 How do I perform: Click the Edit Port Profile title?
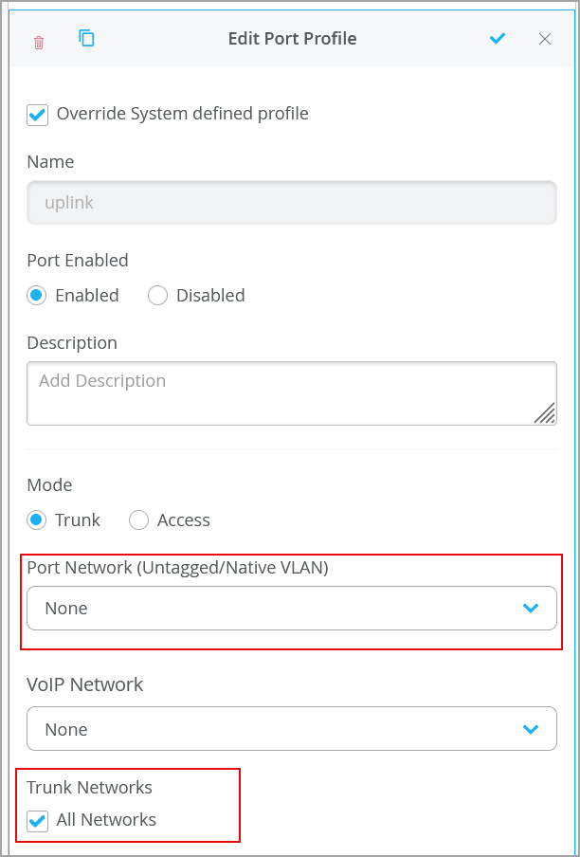pos(292,39)
